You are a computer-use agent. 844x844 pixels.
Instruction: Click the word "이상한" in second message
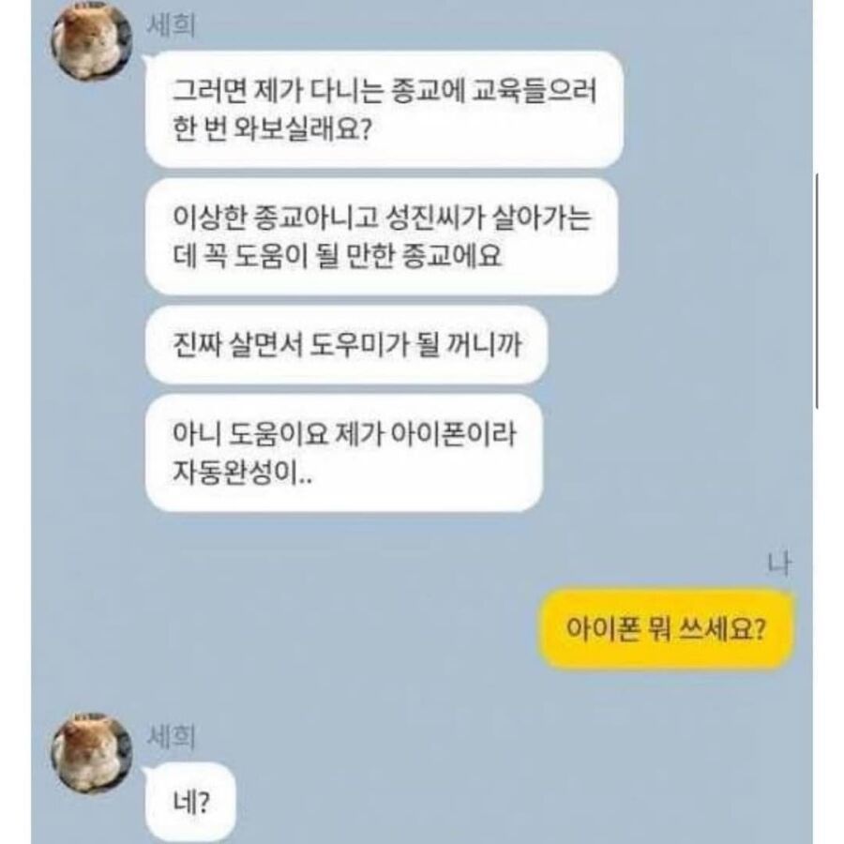click(209, 218)
